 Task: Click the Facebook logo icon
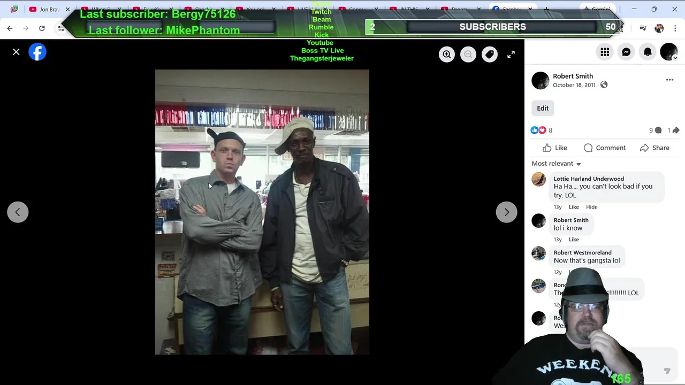pos(37,52)
